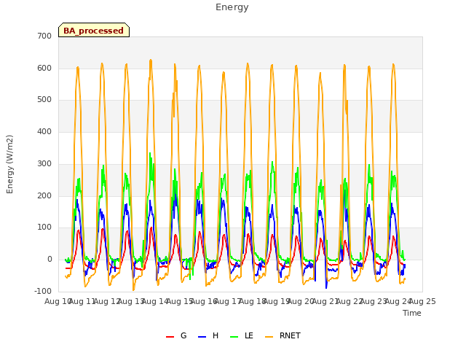Select the G legend label
Viewport: 466px width, 350px height.
[x=183, y=335]
